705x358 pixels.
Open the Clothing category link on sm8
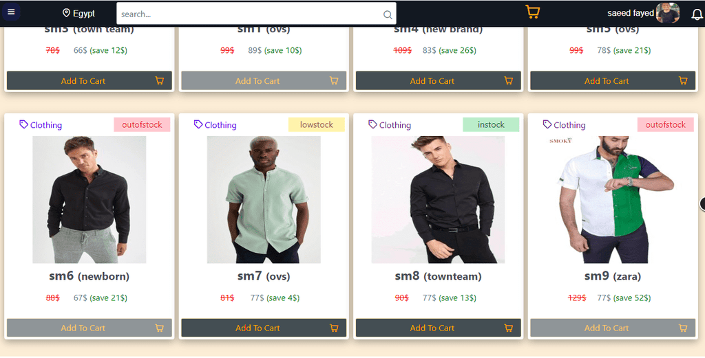pyautogui.click(x=394, y=125)
